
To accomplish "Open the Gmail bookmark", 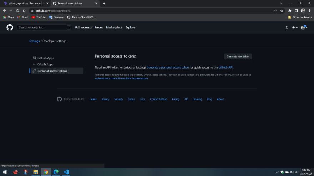I will [23, 17].
